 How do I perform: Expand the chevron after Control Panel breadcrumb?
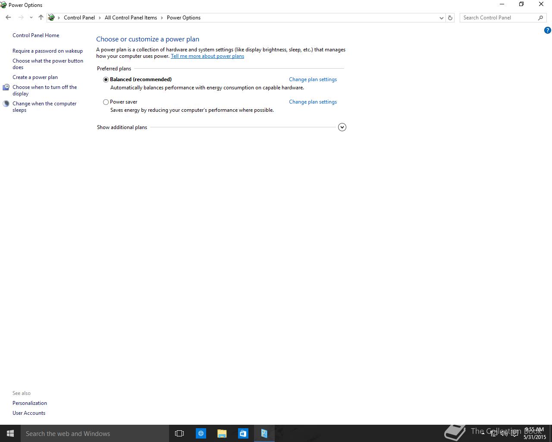100,18
